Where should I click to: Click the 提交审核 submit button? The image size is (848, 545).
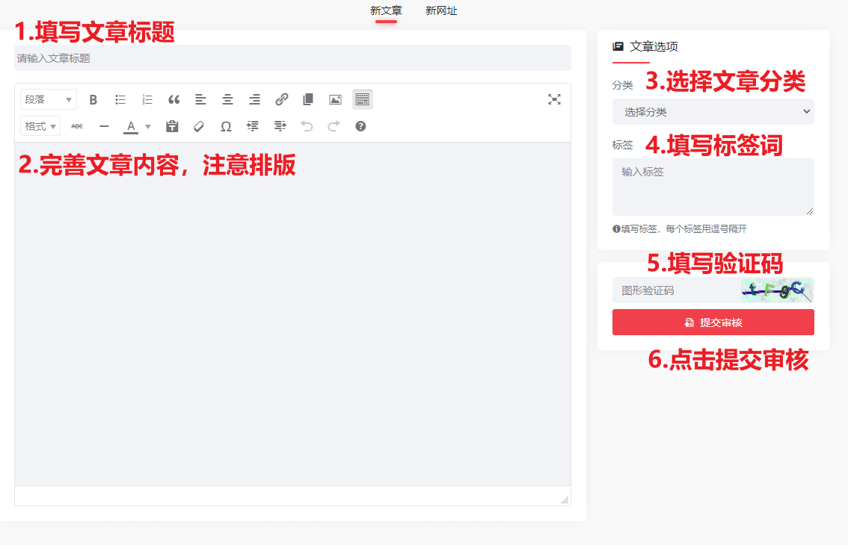pos(713,322)
